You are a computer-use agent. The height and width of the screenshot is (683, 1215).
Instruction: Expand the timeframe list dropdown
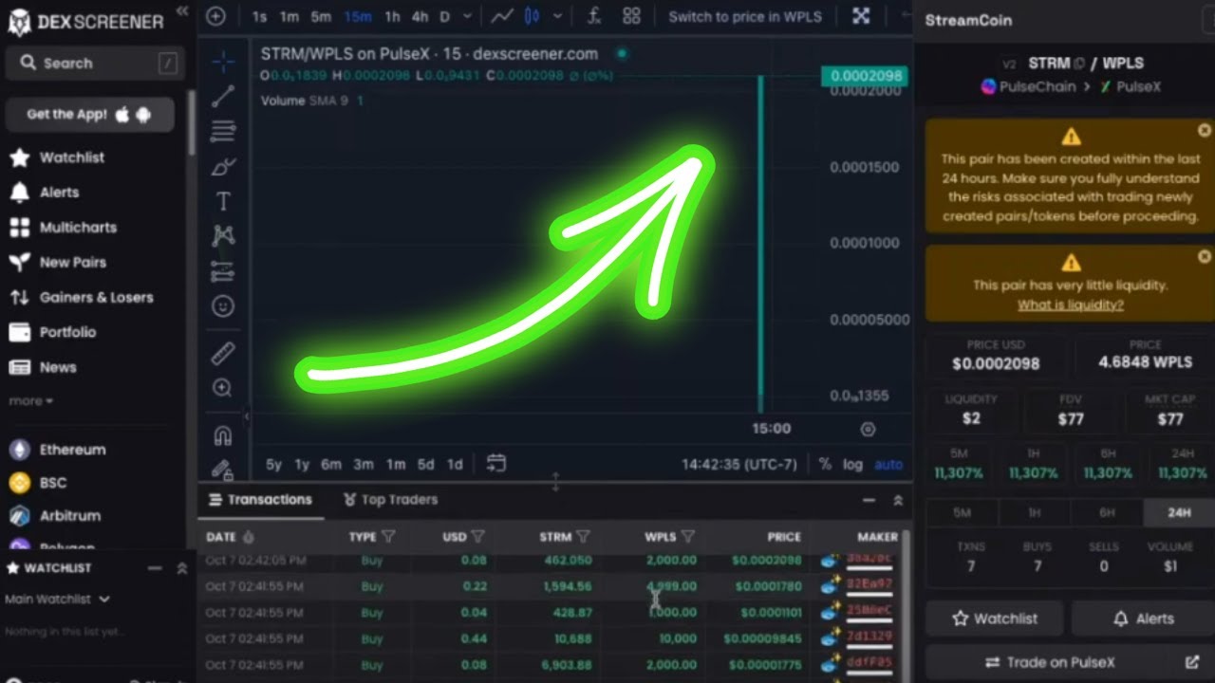point(466,16)
